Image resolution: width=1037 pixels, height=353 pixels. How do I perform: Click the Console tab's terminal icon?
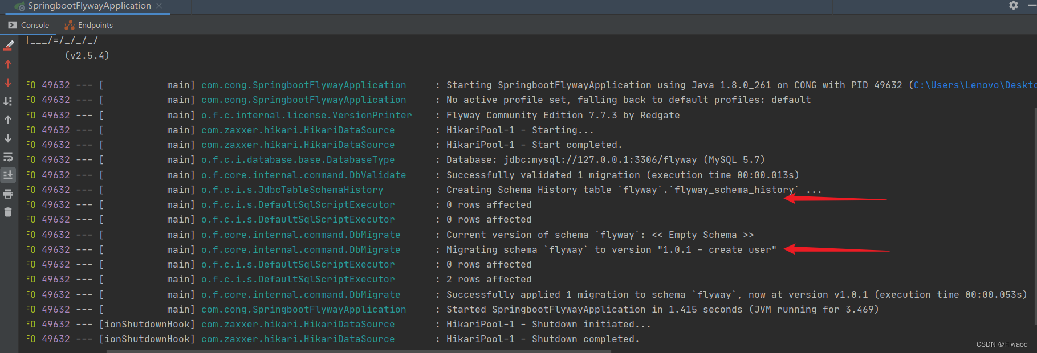(13, 25)
